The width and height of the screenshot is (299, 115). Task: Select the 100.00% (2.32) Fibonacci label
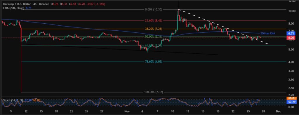(154, 92)
